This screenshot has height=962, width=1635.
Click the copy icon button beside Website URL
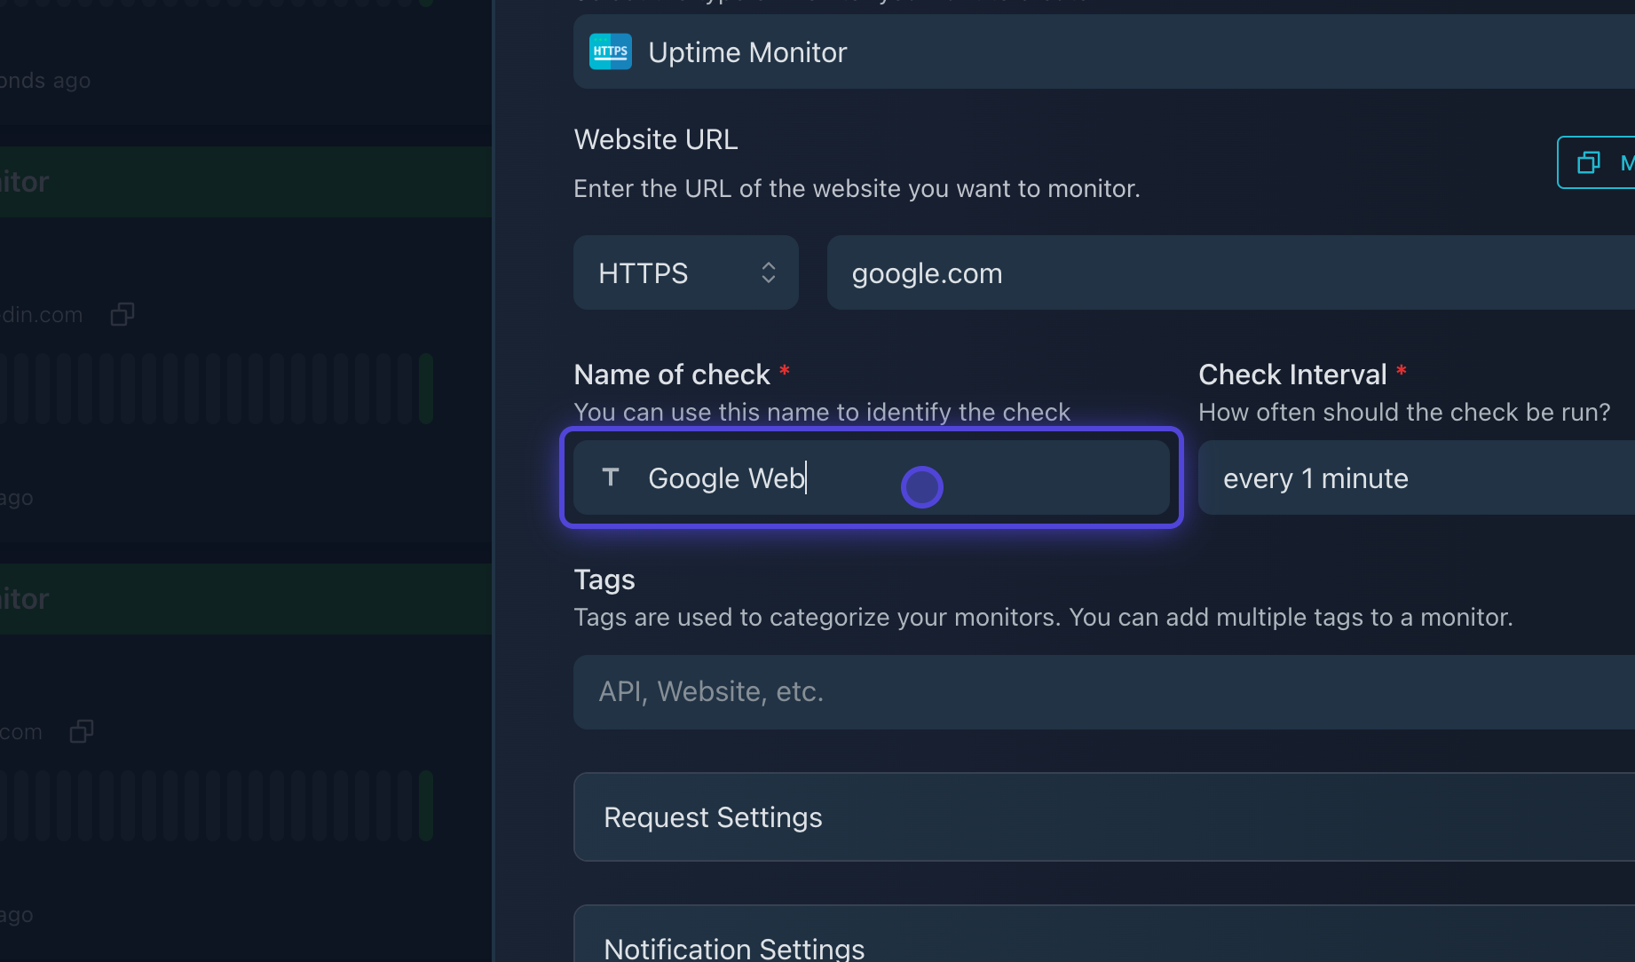tap(1596, 162)
